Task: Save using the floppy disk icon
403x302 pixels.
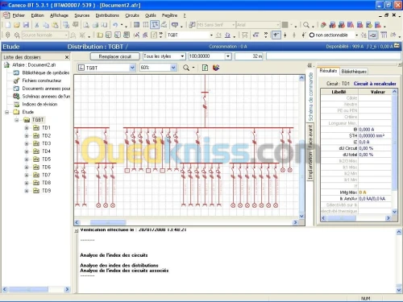Action: click(26, 25)
